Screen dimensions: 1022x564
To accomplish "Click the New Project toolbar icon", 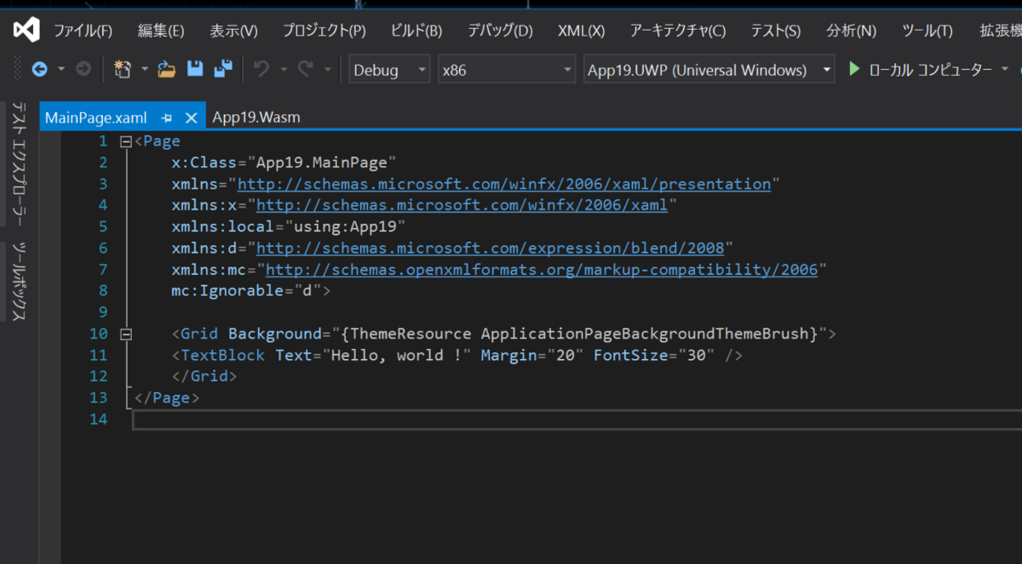I will point(123,70).
